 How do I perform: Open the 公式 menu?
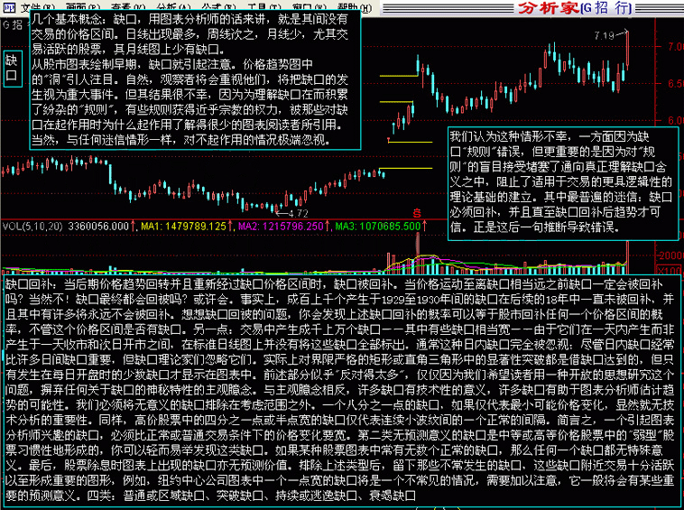[218, 7]
